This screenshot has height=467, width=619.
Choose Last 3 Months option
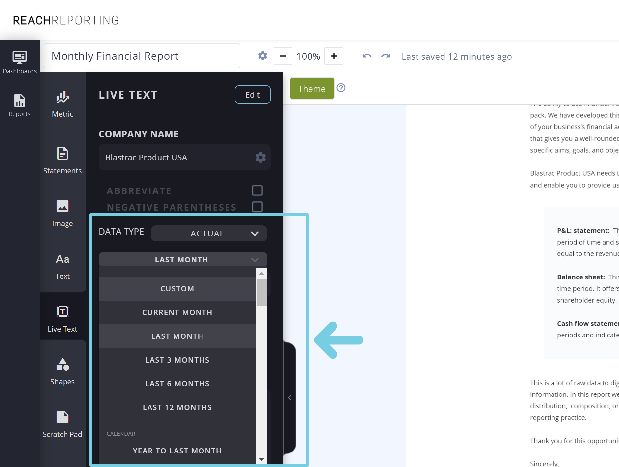click(x=177, y=360)
